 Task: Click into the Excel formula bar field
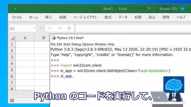tap(133, 28)
